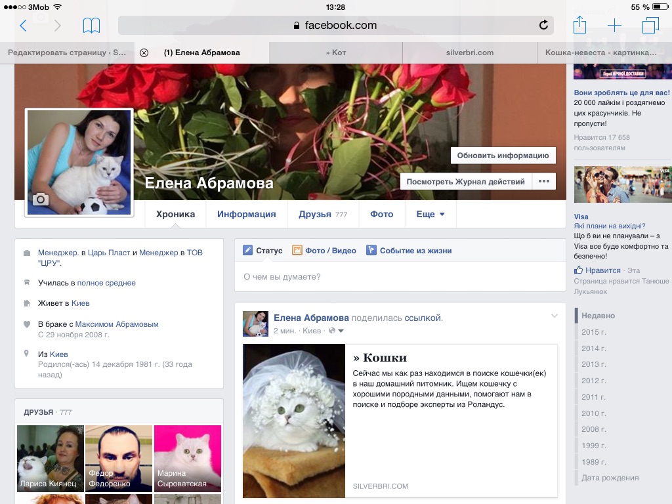This screenshot has width=672, height=504.
Task: Expand the Еще dropdown menu
Action: [x=430, y=215]
